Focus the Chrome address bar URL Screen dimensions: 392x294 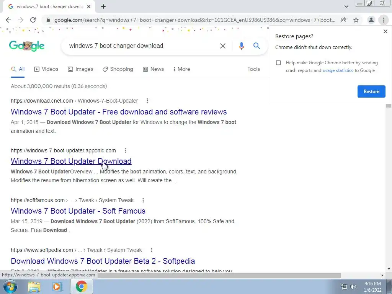(x=194, y=20)
